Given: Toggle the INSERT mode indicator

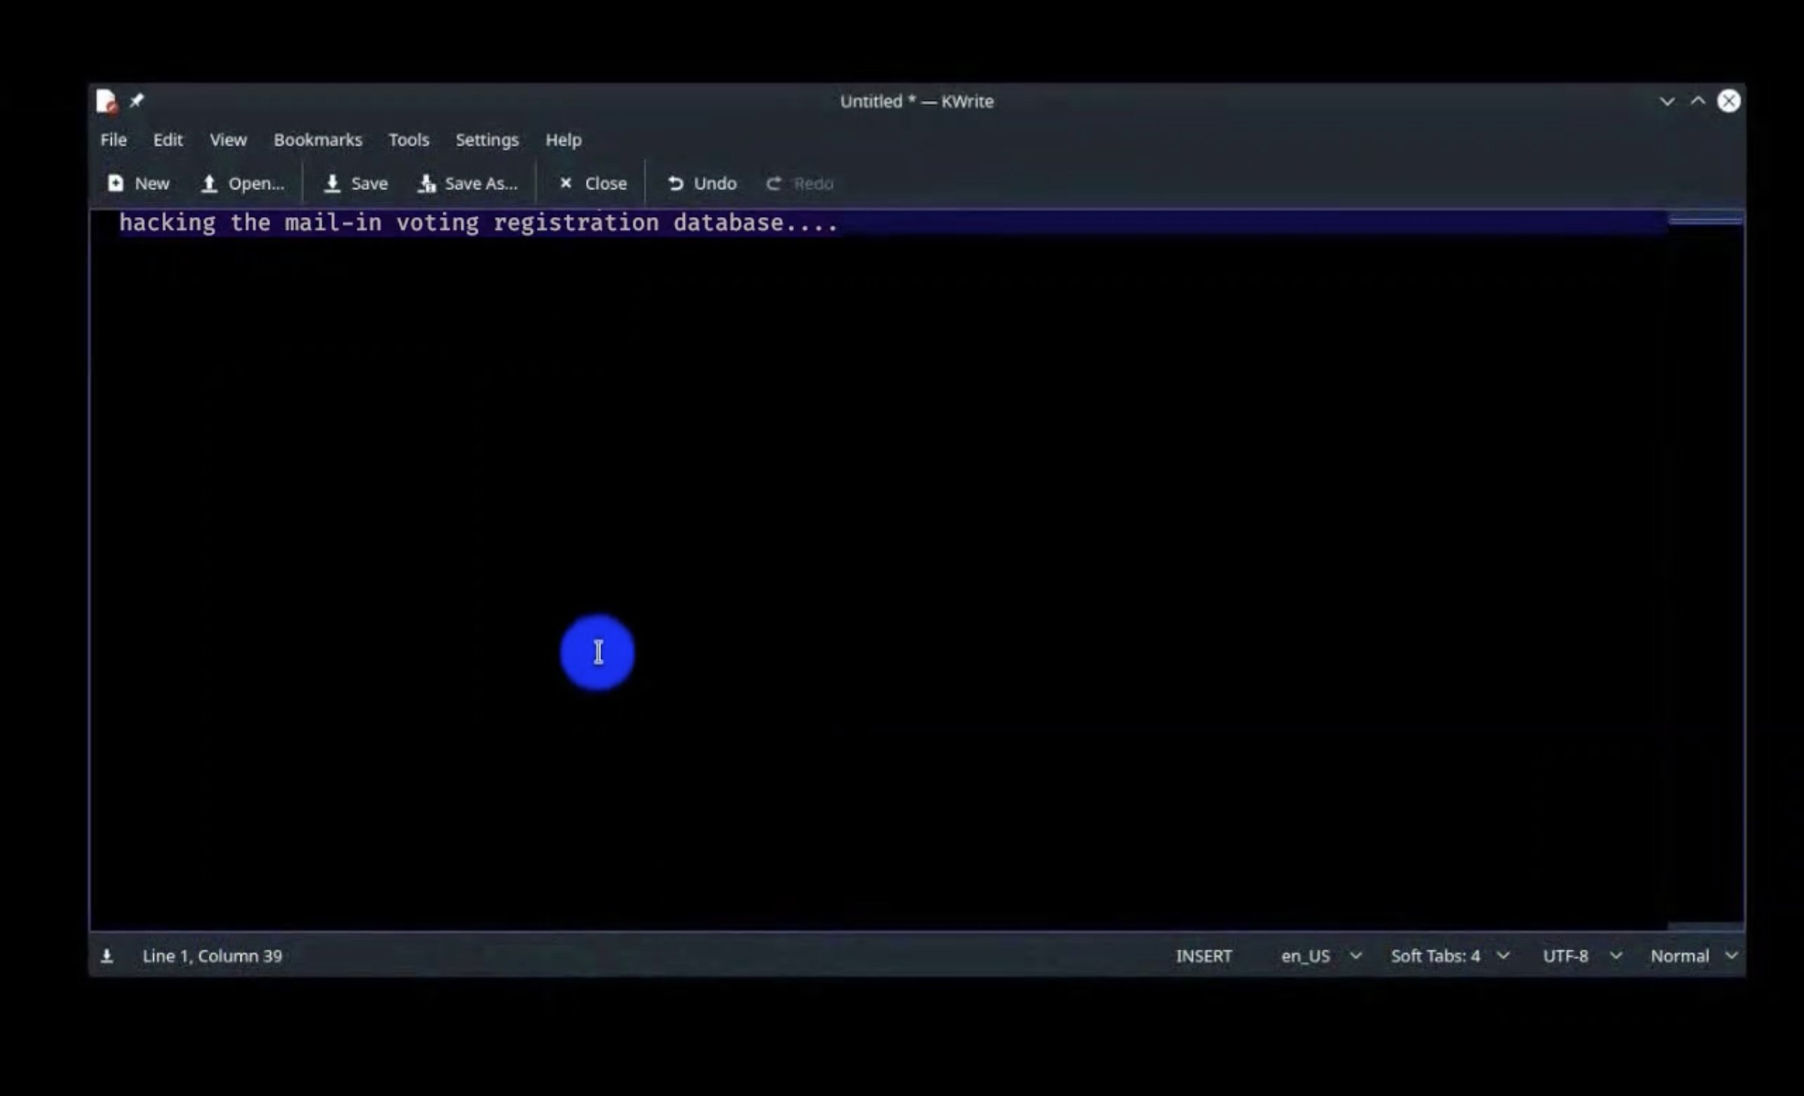Looking at the screenshot, I should 1204,956.
